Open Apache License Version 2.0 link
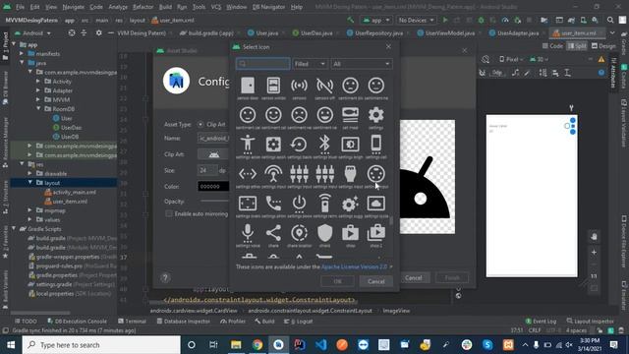629x354 pixels. 354,266
